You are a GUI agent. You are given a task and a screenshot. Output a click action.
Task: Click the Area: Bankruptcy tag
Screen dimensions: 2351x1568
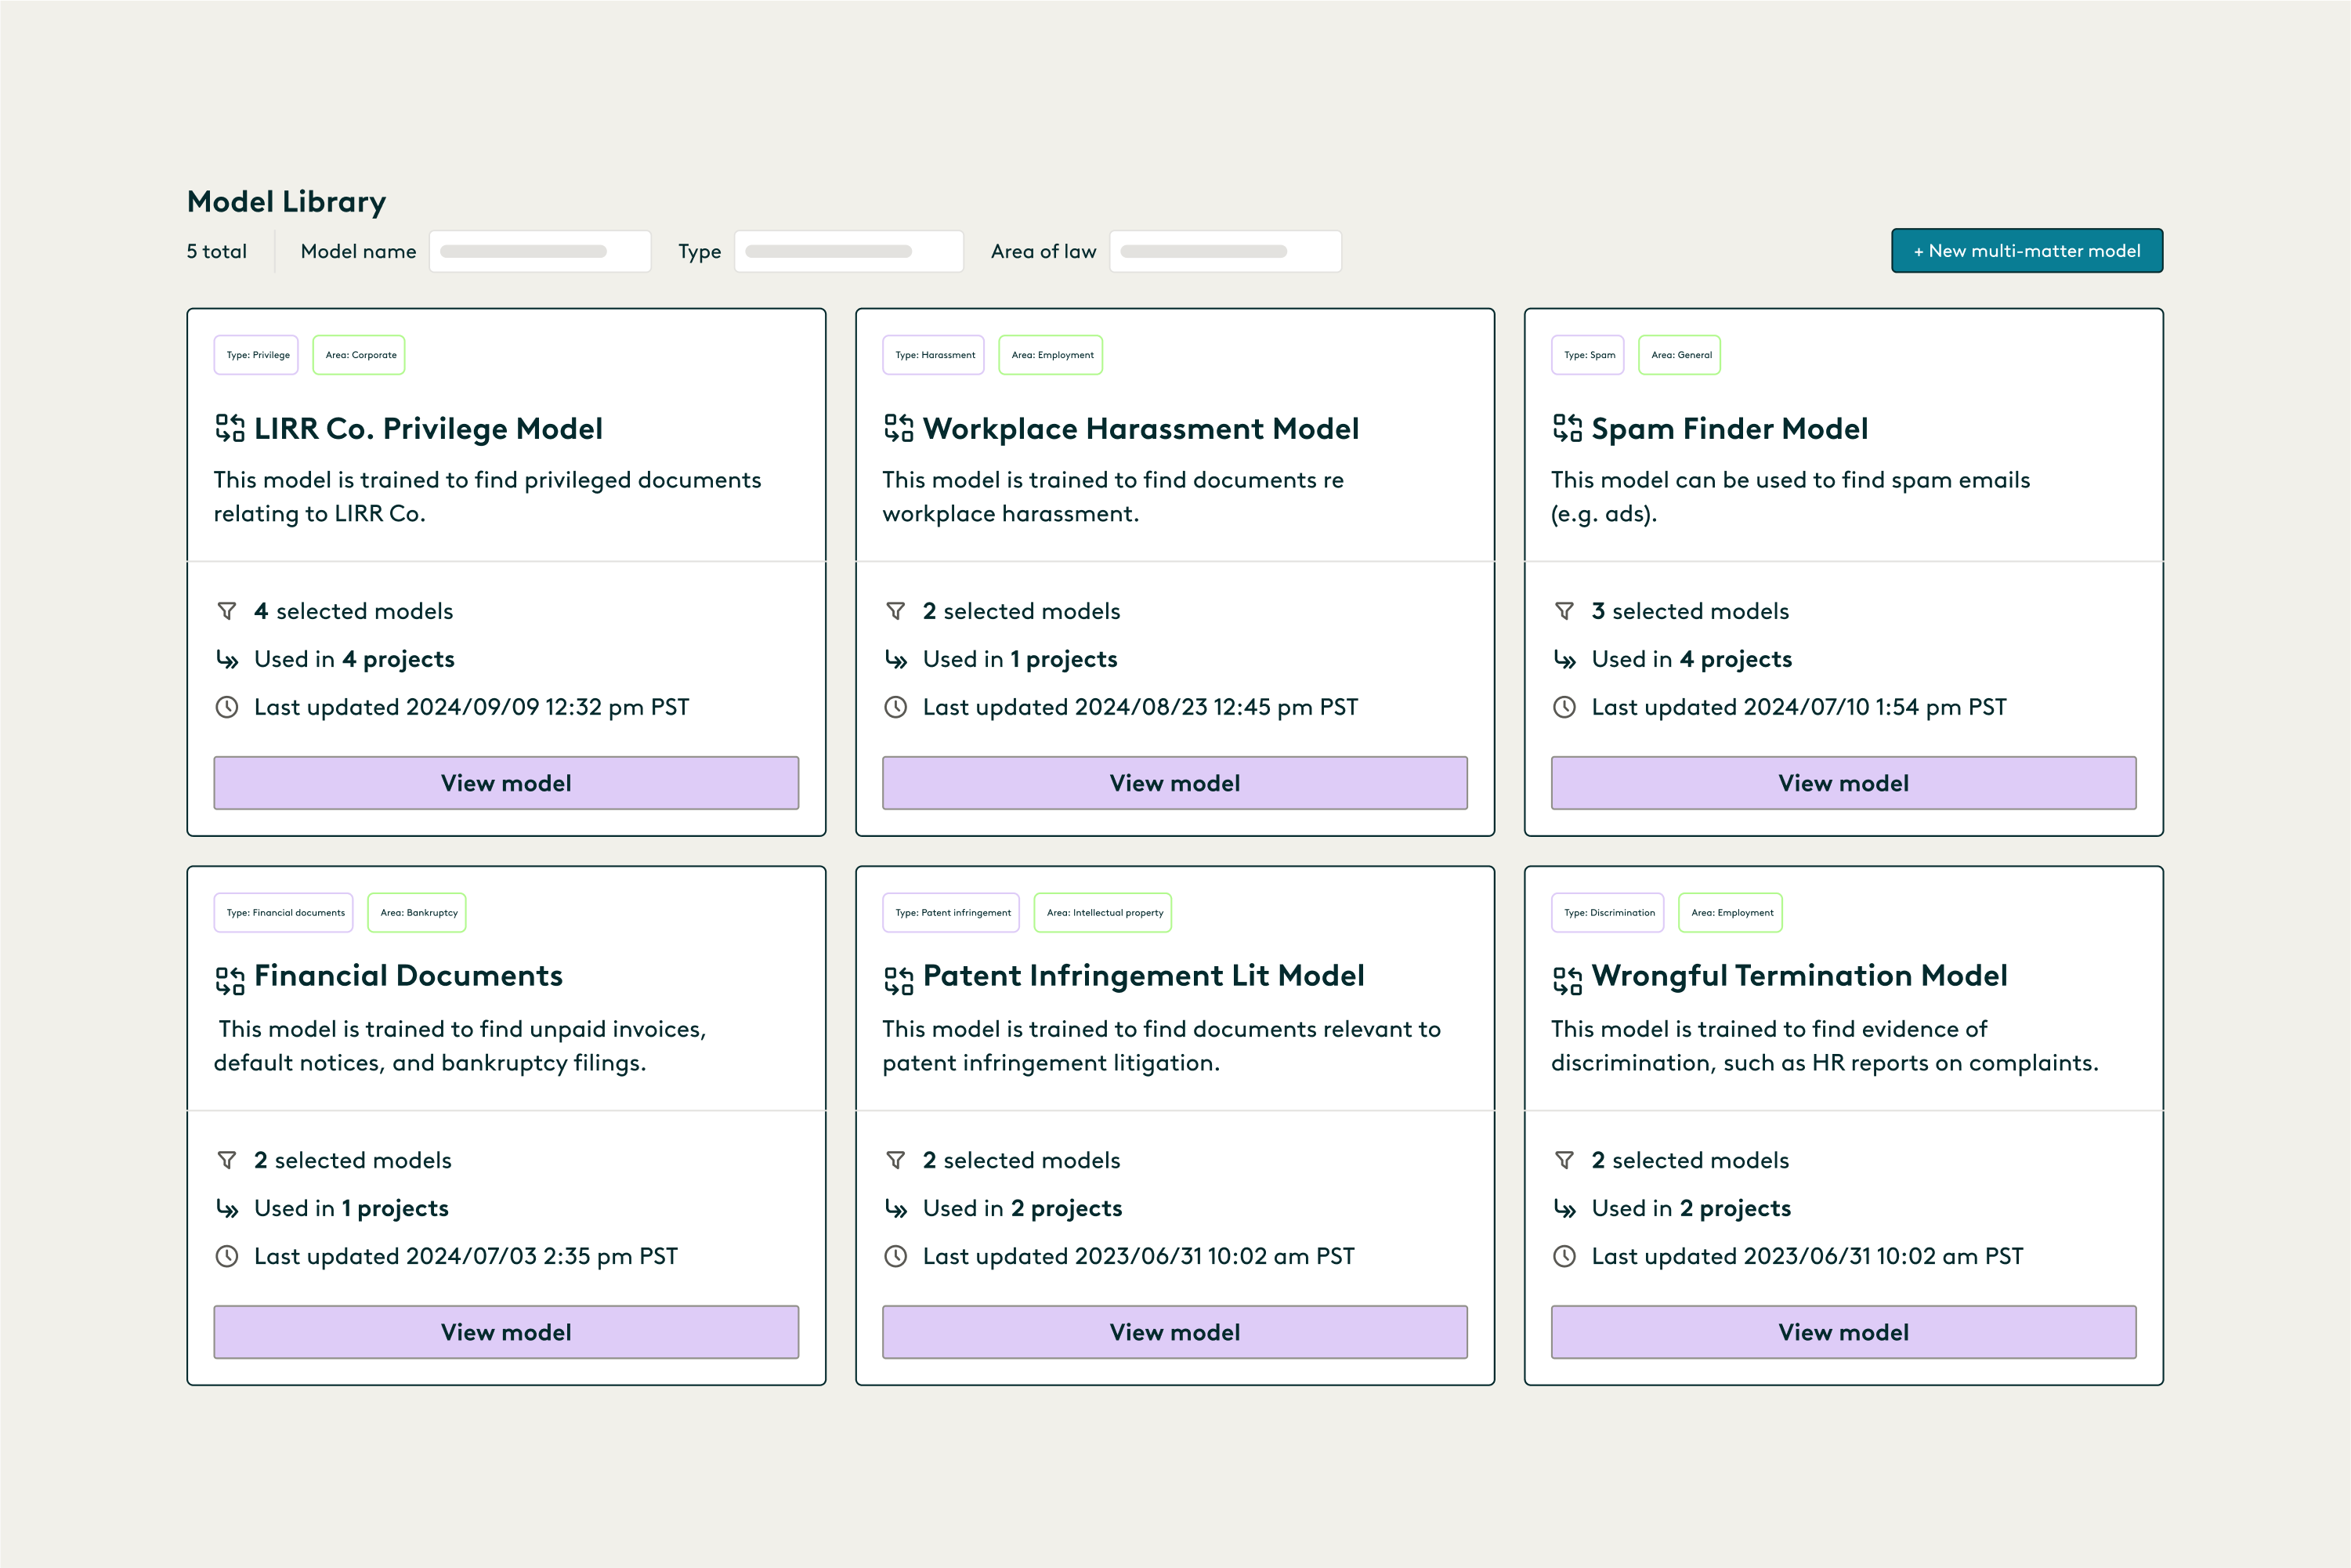tap(418, 913)
